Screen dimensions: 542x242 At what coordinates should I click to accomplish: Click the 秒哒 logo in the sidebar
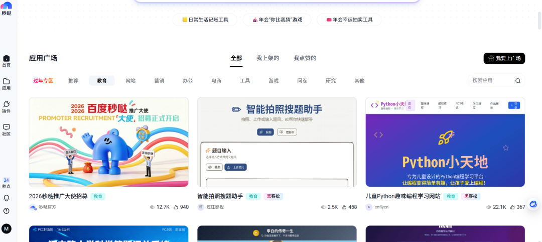[6, 8]
